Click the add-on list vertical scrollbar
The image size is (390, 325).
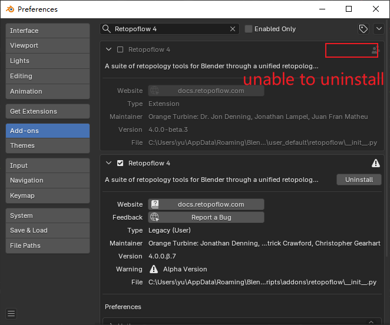[x=387, y=137]
